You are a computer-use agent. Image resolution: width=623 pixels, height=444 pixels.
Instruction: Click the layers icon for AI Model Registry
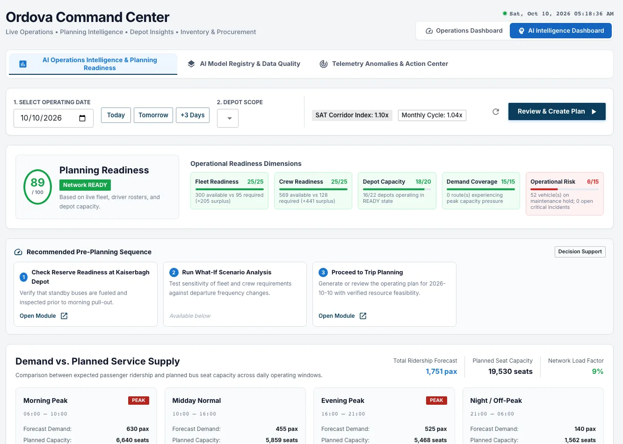tap(191, 64)
